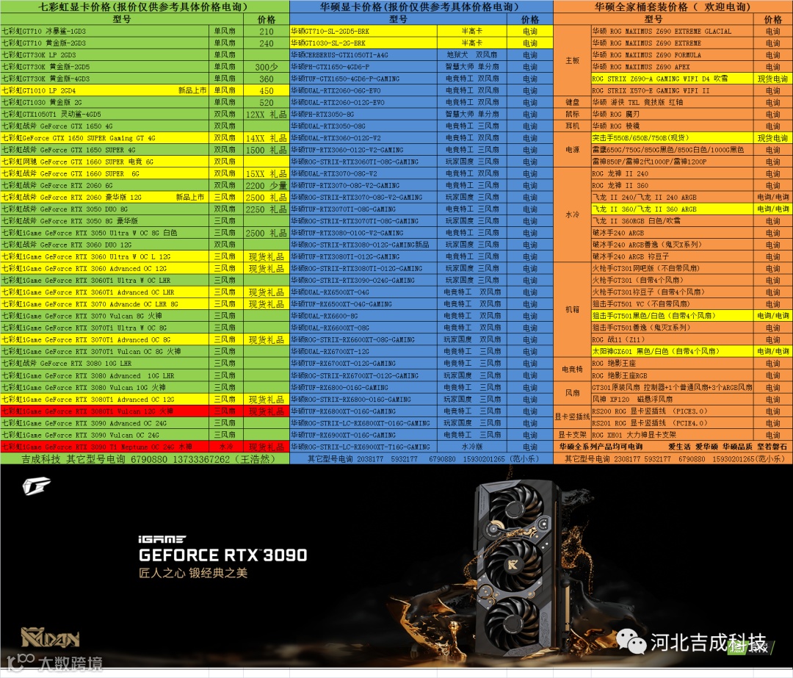The height and width of the screenshot is (678, 793).
Task: Click cell 华硕 ROG MAXIMUS Z690 APEX
Action: (672, 67)
